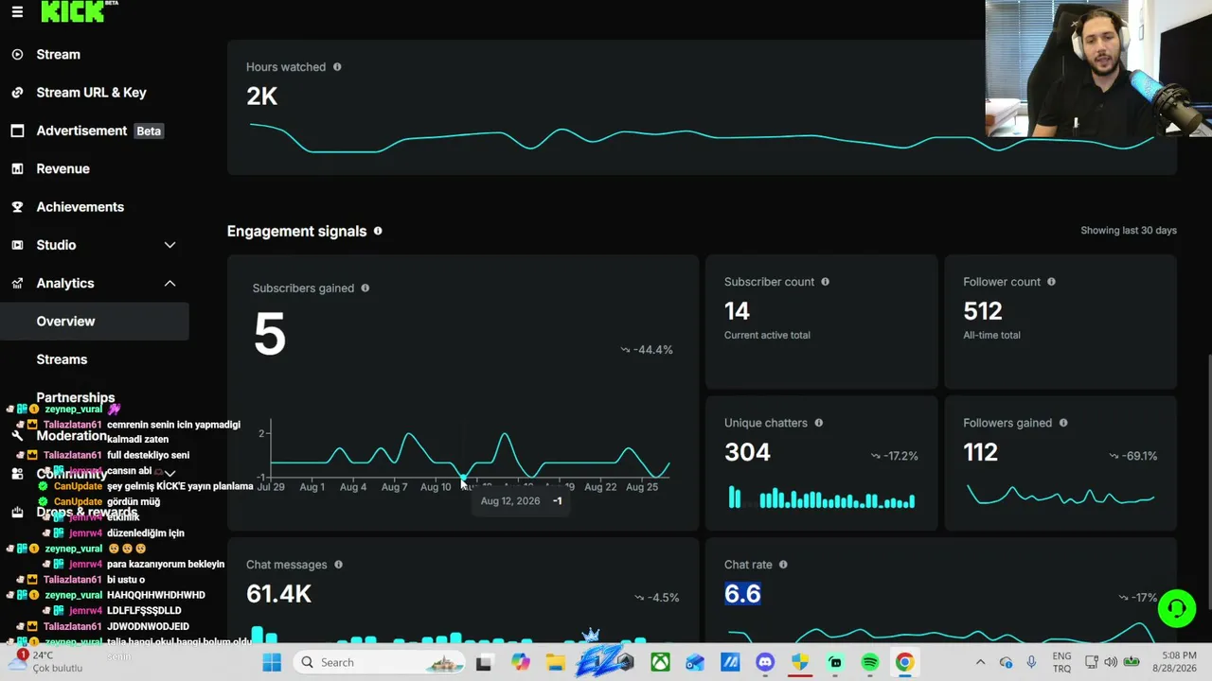Image resolution: width=1212 pixels, height=681 pixels.
Task: Open Spotify from the taskbar
Action: point(870,662)
